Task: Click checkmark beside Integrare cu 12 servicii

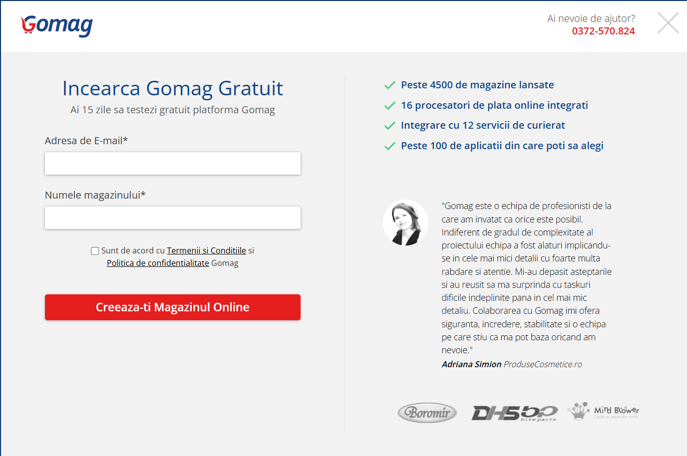Action: [x=390, y=126]
